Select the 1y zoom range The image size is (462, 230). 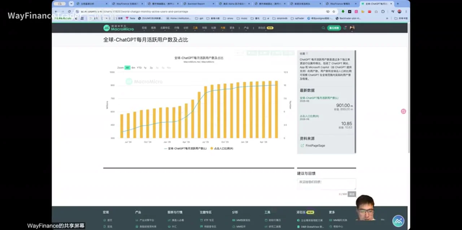[145, 68]
